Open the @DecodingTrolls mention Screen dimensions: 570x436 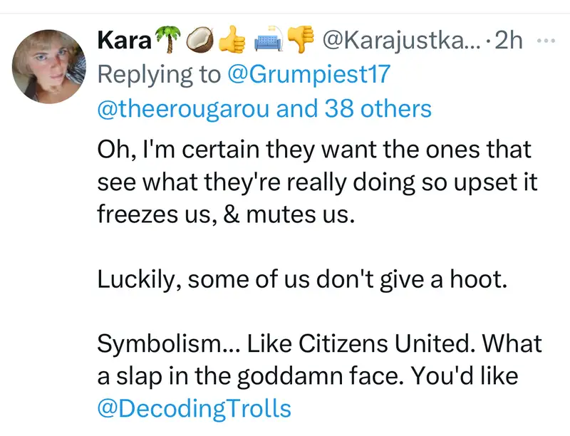tap(194, 408)
